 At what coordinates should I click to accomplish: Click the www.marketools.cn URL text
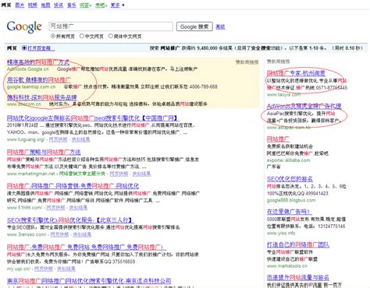coord(287,266)
